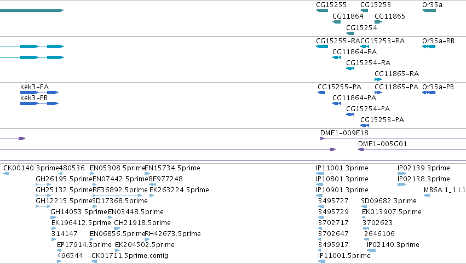Click the CG15253 gene label

click(376, 5)
